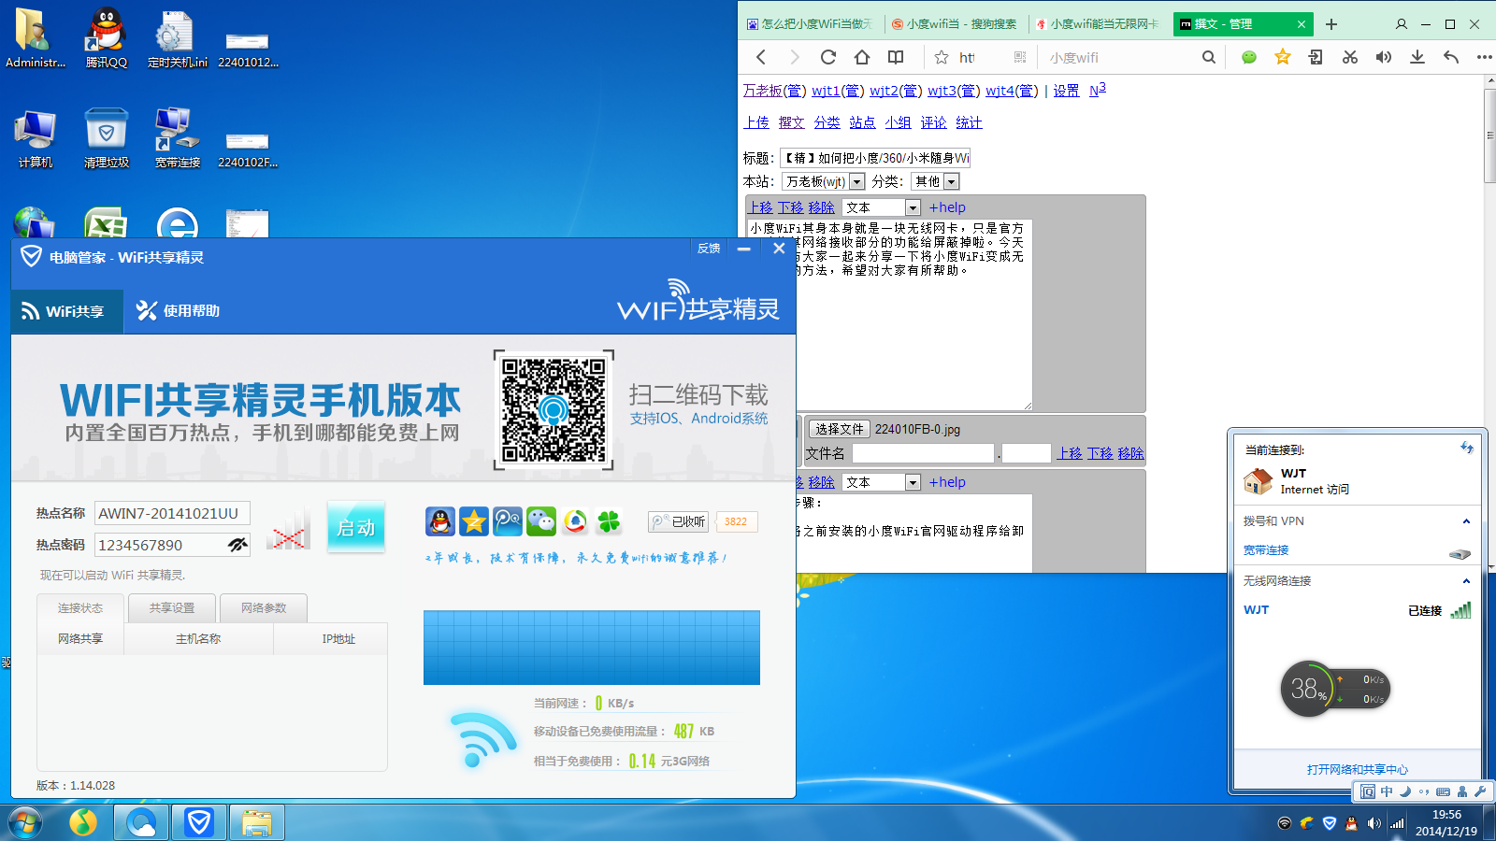
Task: Click browser user account icon
Action: (1401, 24)
